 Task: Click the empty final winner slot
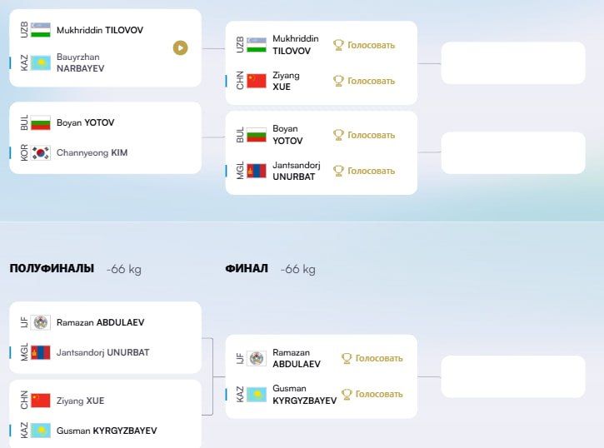click(513, 376)
